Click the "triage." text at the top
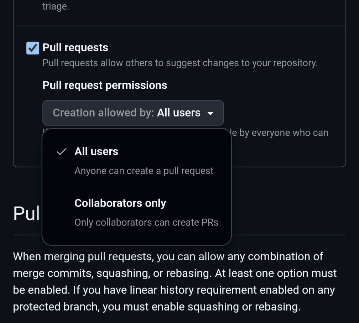Screen dimensions: 359x323 coord(56,7)
